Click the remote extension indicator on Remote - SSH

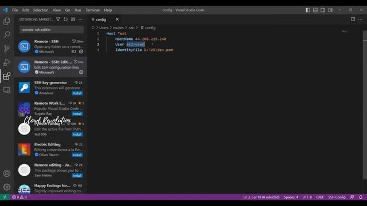click(x=74, y=51)
